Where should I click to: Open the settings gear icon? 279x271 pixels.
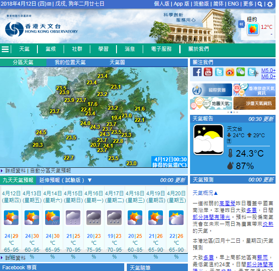click(x=270, y=4)
